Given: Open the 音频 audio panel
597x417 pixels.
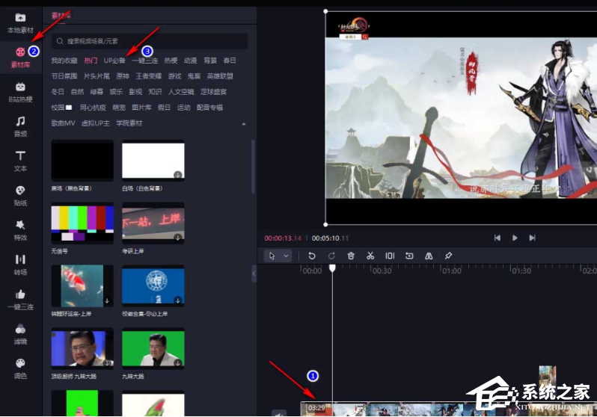Looking at the screenshot, I should pyautogui.click(x=20, y=126).
